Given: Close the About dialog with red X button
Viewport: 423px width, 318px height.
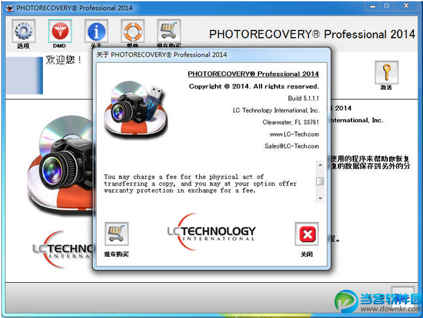Looking at the screenshot, I should [x=307, y=233].
